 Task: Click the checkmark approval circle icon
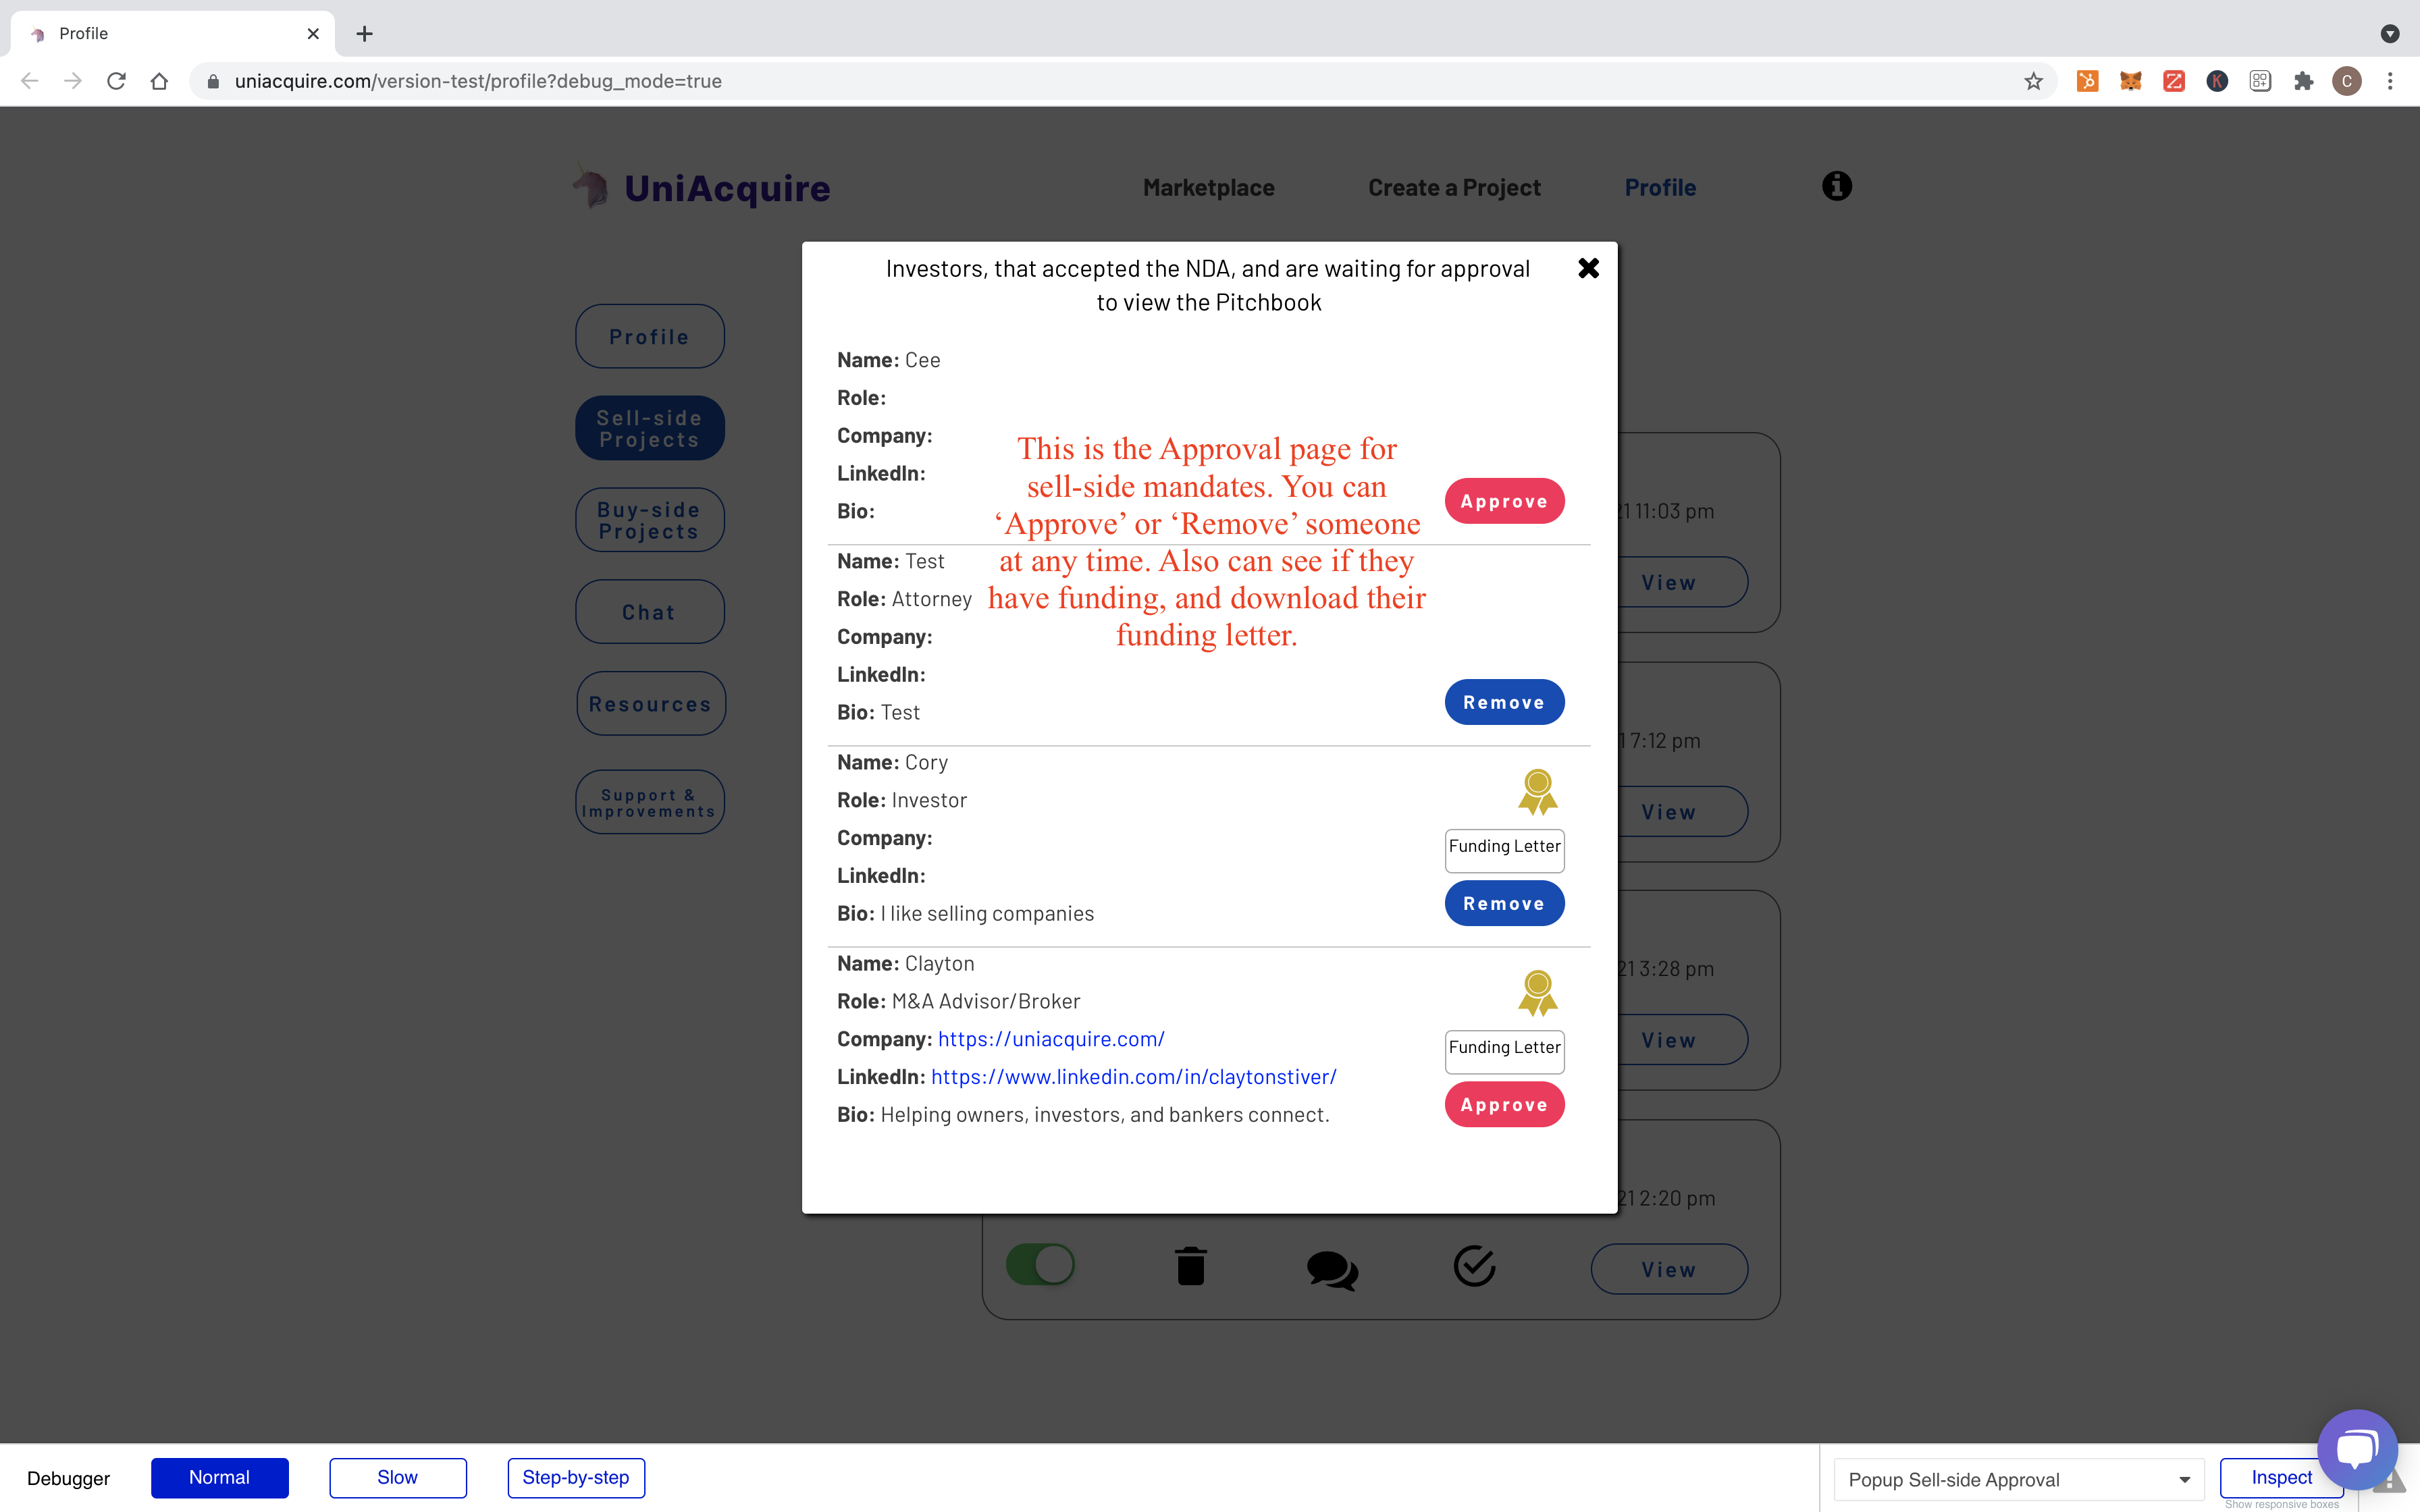[1474, 1266]
